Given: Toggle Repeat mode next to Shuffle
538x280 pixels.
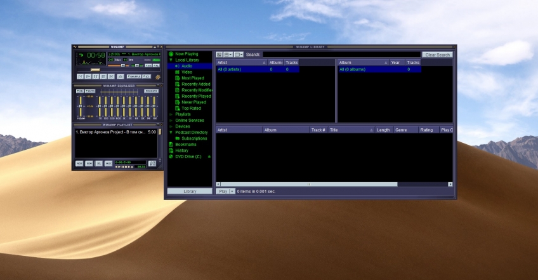Looking at the screenshot, I should click(x=147, y=76).
